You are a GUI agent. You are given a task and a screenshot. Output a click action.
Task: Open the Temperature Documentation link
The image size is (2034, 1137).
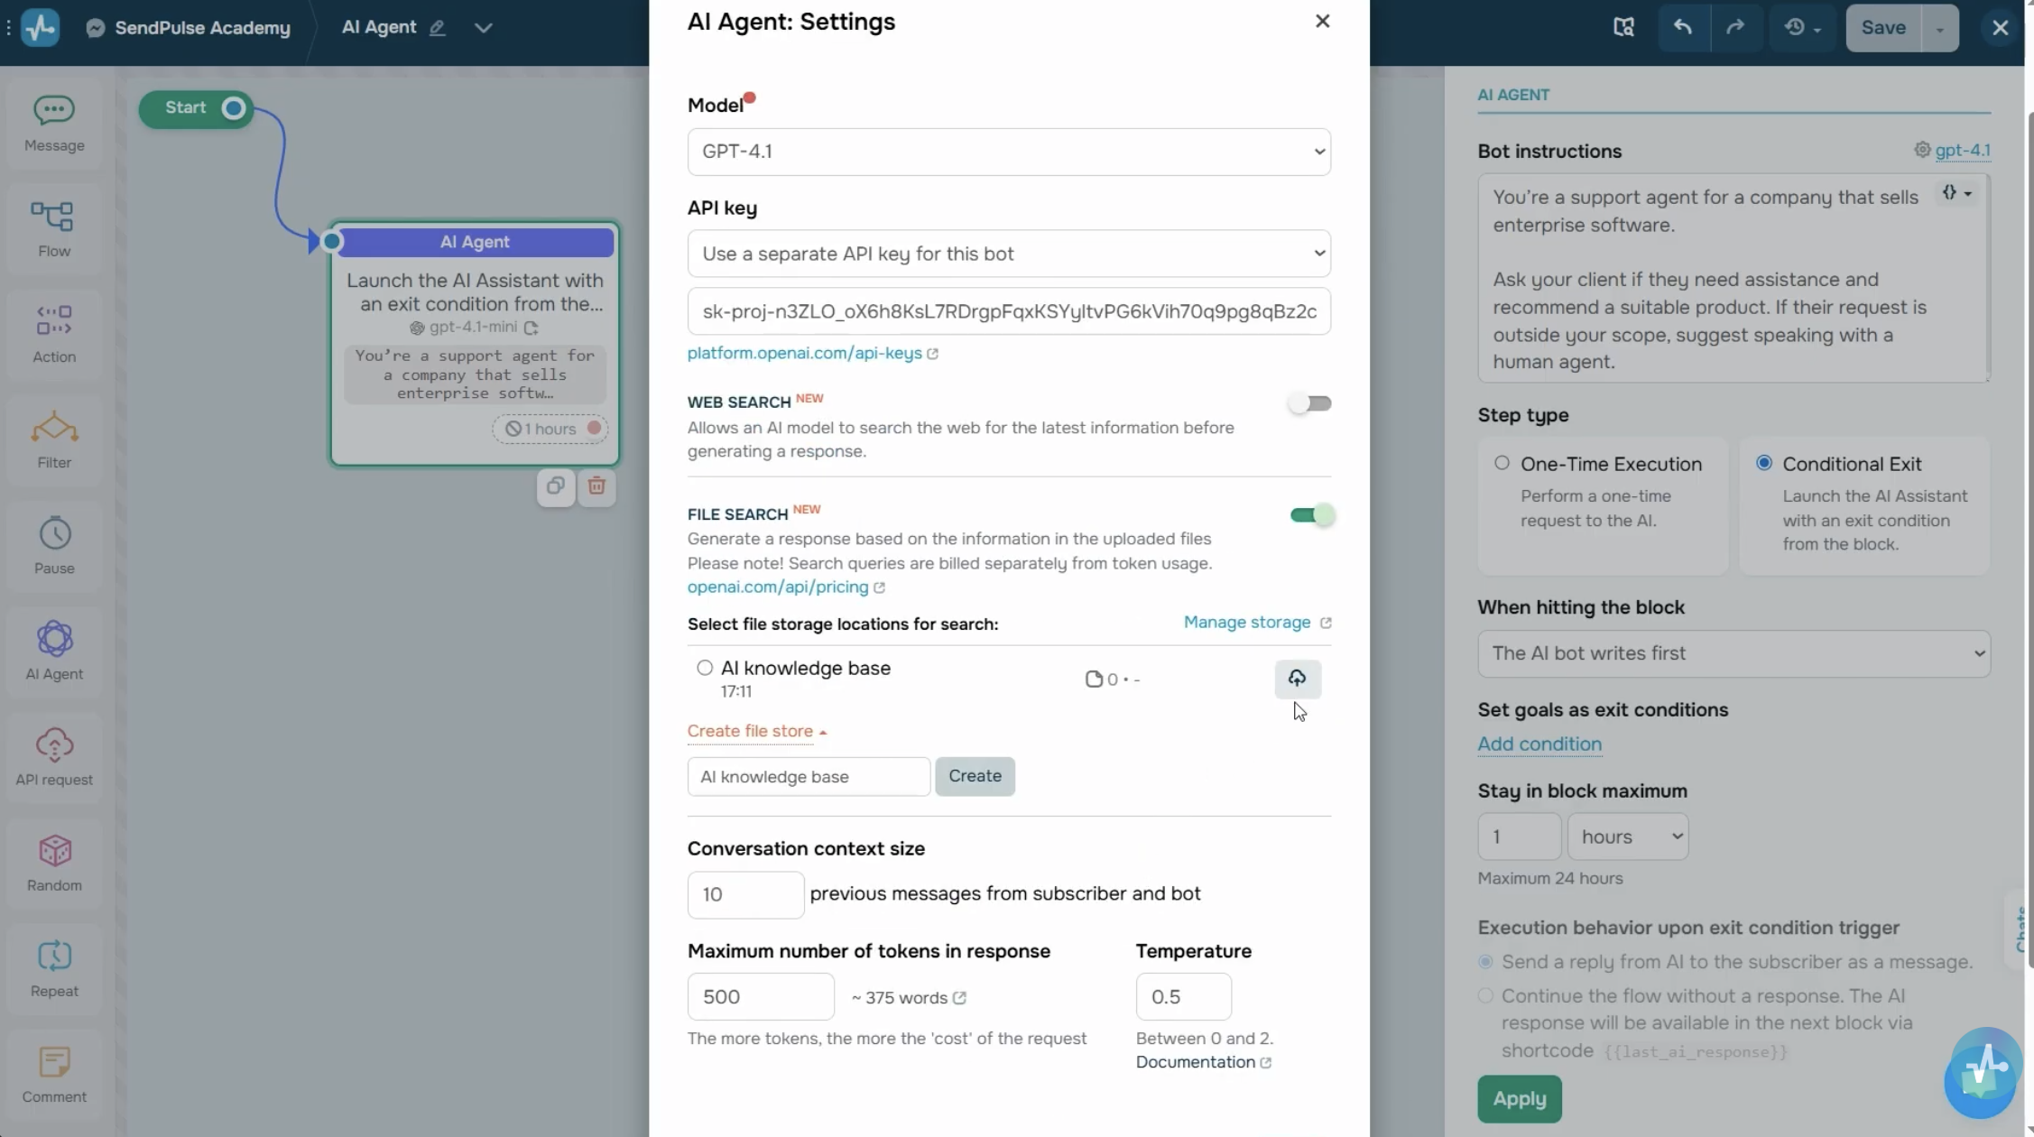tap(1203, 1062)
